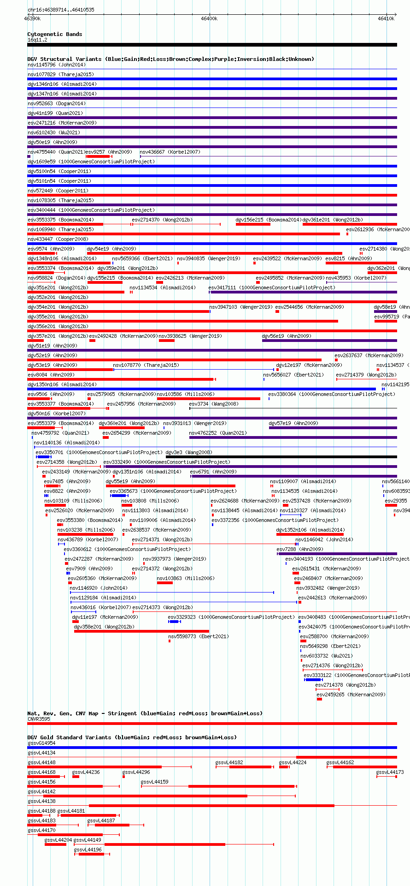This screenshot has width=410, height=886.
Task: Select variant dgv1347n106 (Alsmadi2014)
Action: [x=62, y=94]
